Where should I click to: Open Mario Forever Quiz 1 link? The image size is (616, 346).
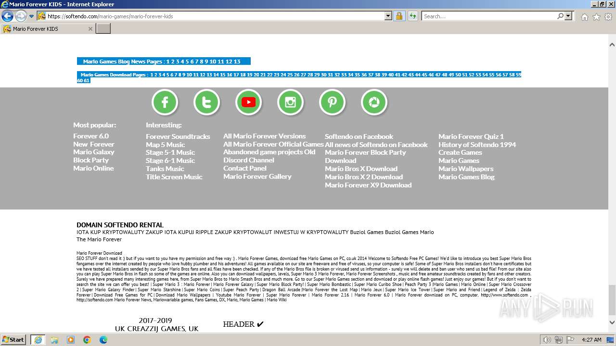[471, 136]
